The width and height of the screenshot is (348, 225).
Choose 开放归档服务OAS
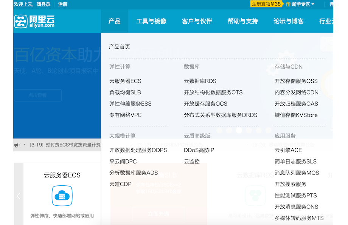[x=297, y=104]
